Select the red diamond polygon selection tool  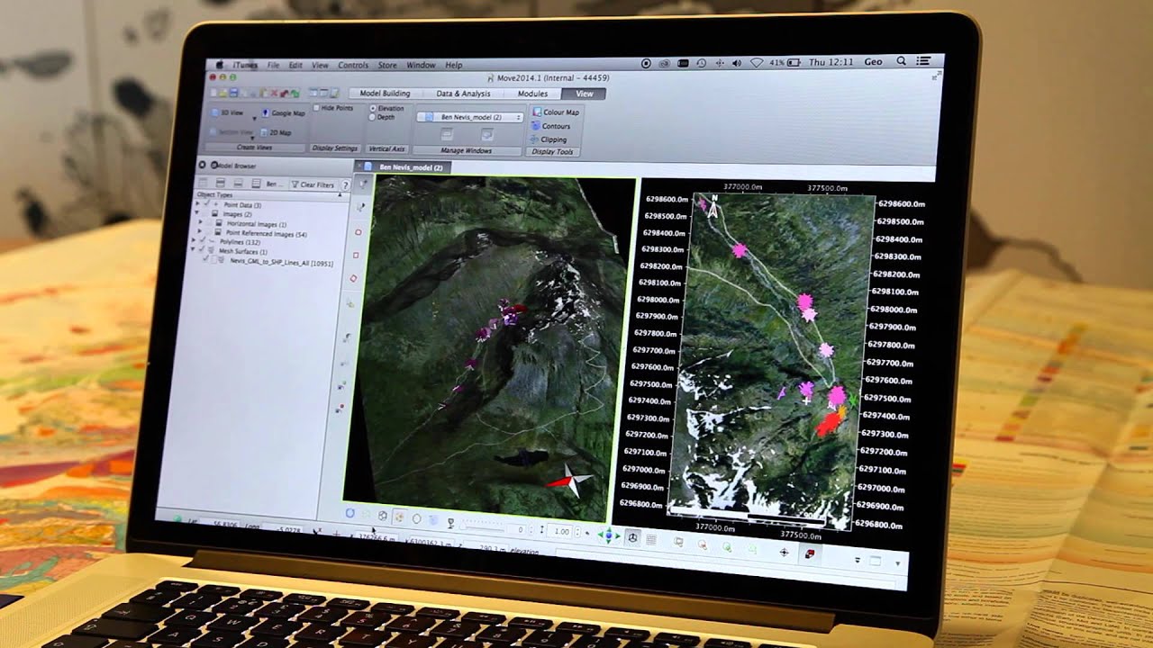click(x=353, y=279)
